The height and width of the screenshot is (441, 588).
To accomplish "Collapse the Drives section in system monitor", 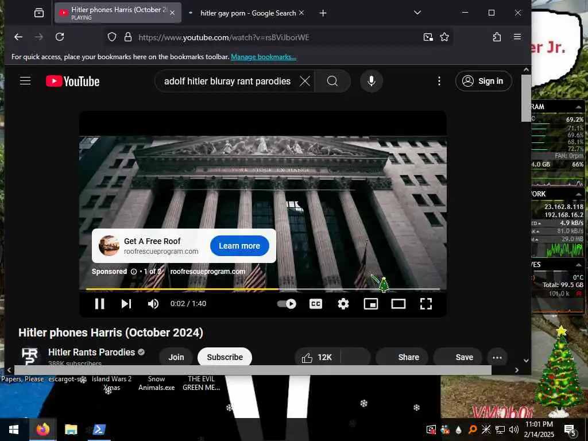I will (x=579, y=265).
